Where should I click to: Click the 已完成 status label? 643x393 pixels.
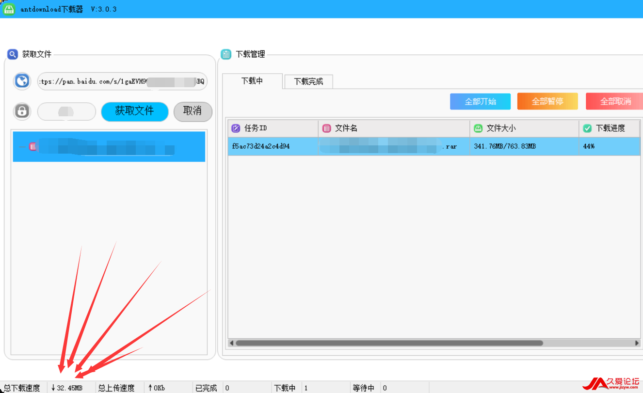click(x=206, y=388)
